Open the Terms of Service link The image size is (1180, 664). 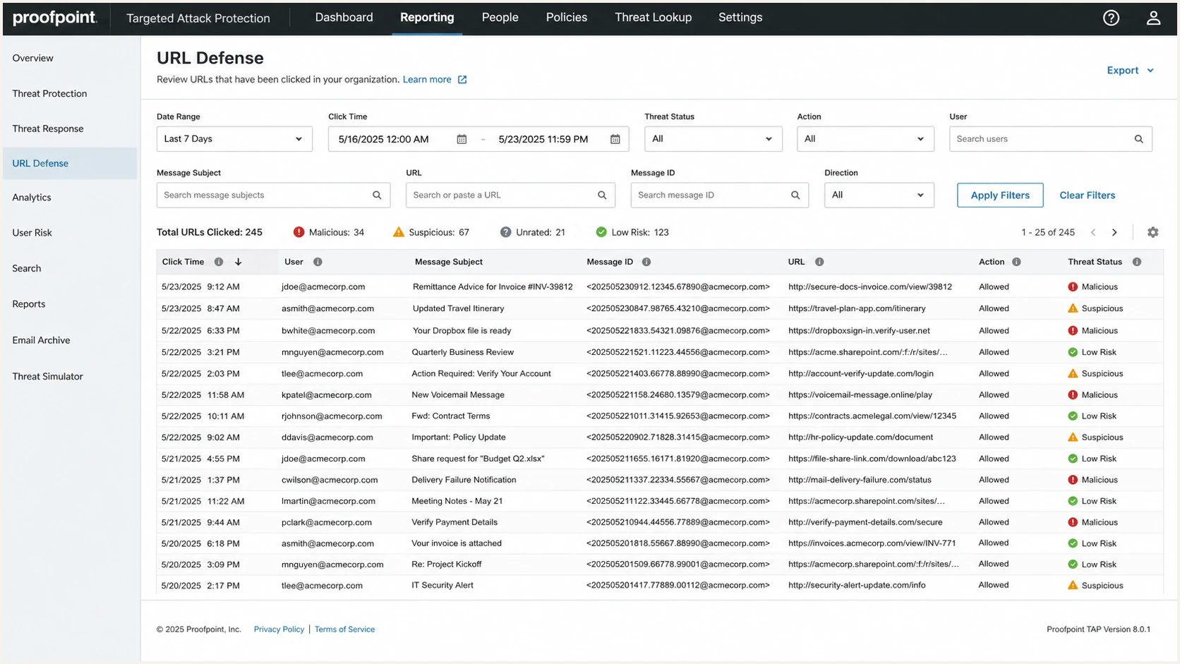click(x=344, y=629)
